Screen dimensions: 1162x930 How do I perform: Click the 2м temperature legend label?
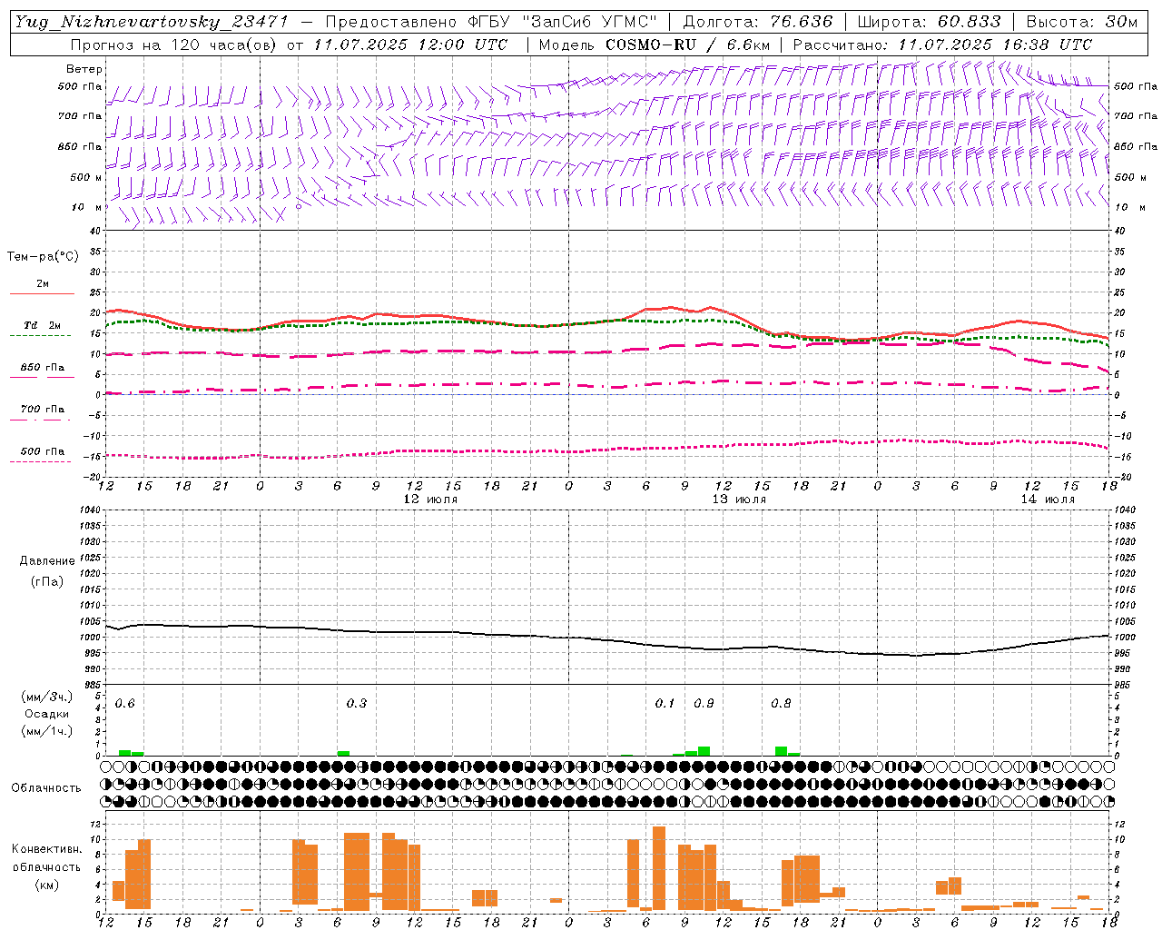click(x=43, y=283)
